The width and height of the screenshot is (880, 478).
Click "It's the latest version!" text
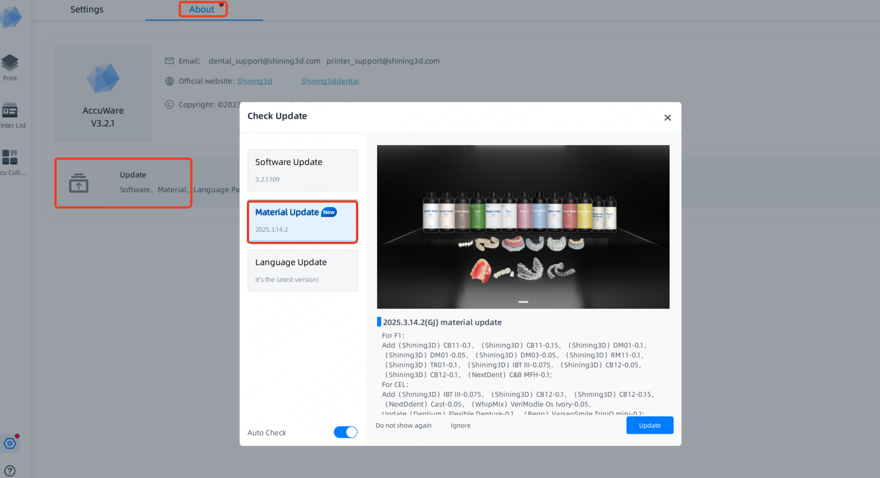(x=287, y=280)
